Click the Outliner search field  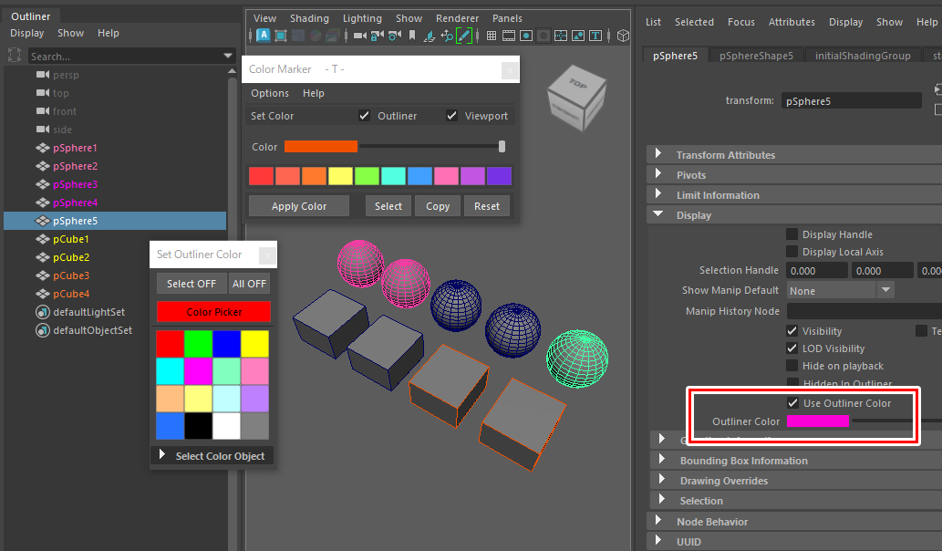click(x=124, y=56)
